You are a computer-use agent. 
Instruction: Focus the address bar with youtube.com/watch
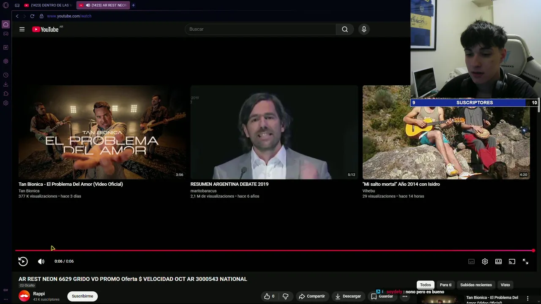[69, 16]
